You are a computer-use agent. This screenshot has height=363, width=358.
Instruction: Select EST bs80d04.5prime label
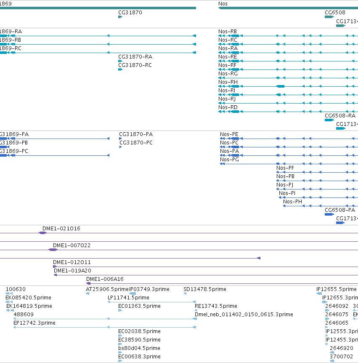(x=139, y=348)
